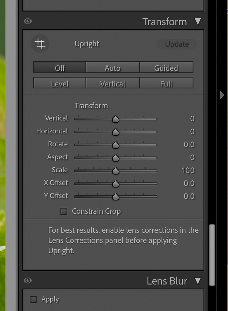The image size is (228, 311).
Task: Check the Lens Blur Apply checkbox
Action: [x=33, y=299]
